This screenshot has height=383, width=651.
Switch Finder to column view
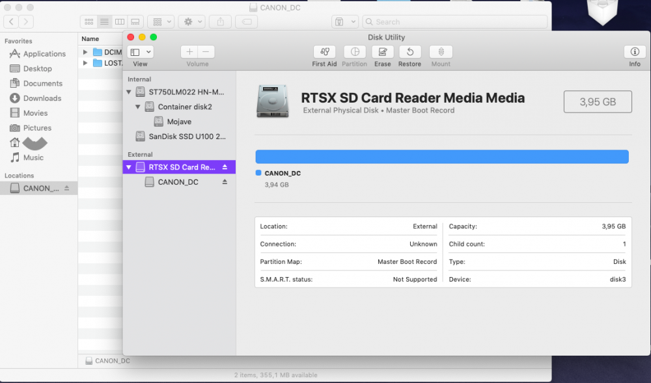coord(120,21)
